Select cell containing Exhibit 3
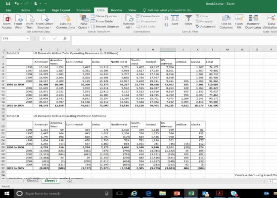The width and height of the screenshot is (277, 198). coord(19,53)
